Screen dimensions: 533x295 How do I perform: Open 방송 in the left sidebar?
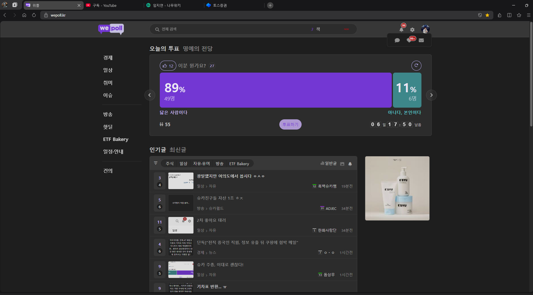[x=108, y=114]
